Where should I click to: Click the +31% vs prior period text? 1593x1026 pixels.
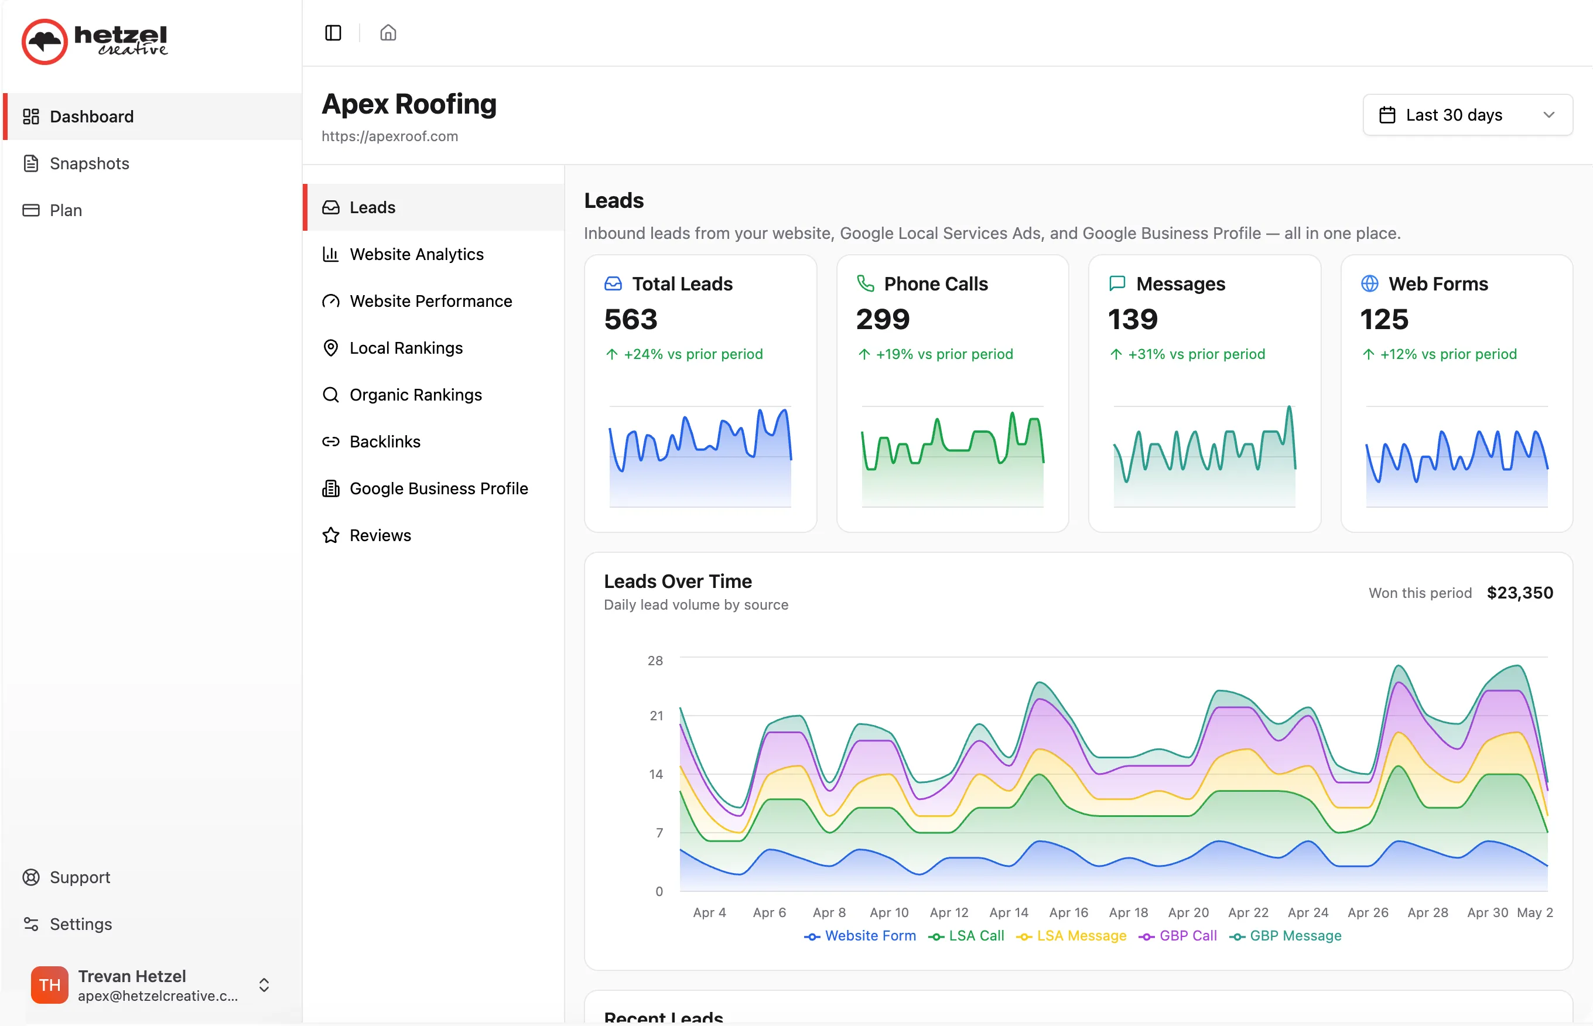(1196, 354)
